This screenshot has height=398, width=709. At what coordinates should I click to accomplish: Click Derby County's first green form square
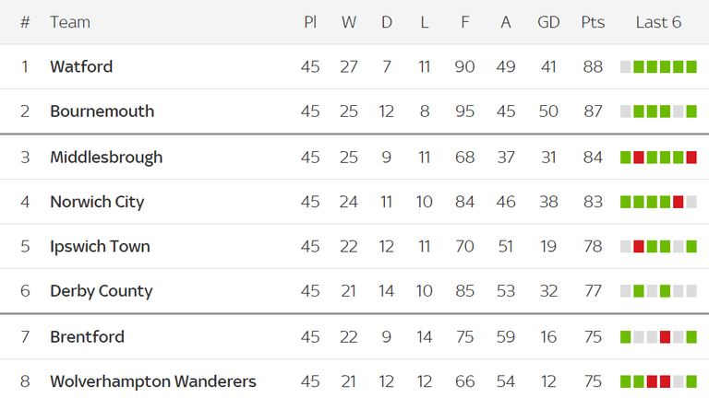[639, 291]
